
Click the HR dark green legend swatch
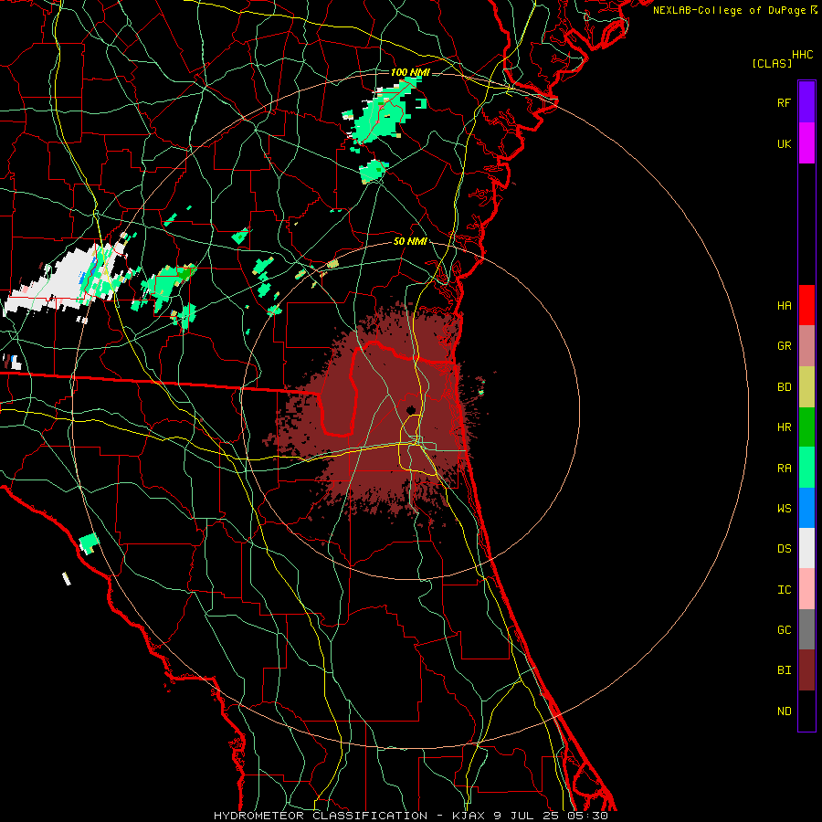(806, 427)
